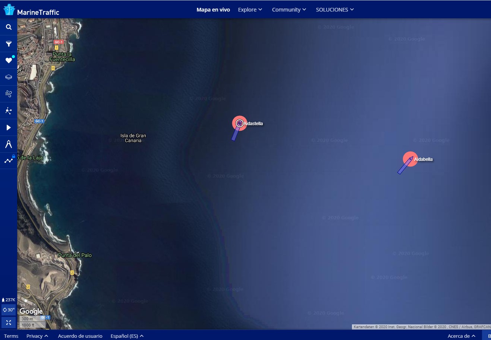The width and height of the screenshot is (491, 340).
Task: Select the distance measuring compass tool
Action: (9, 144)
